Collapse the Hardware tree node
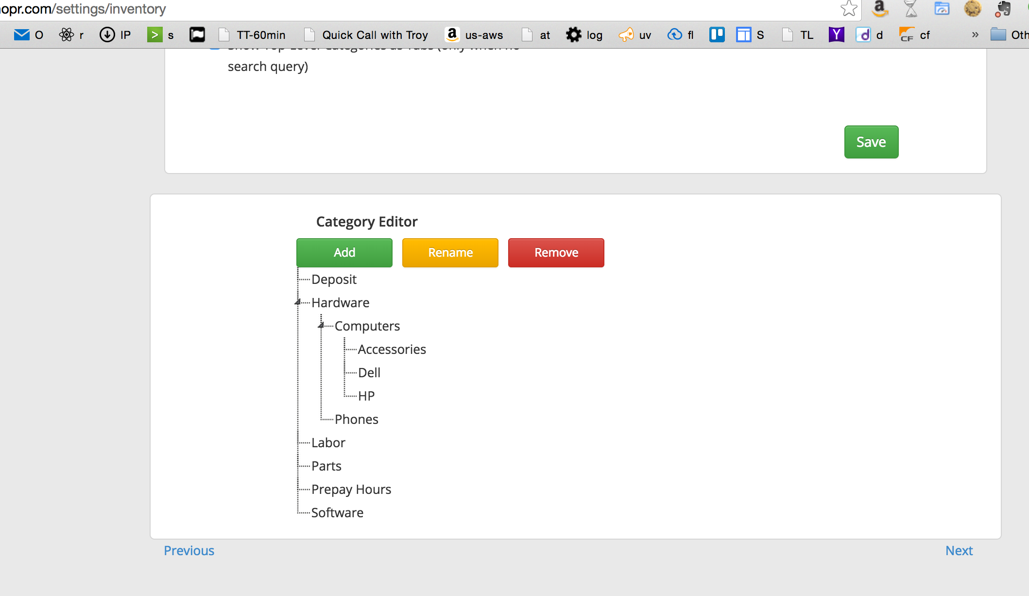 [x=297, y=302]
